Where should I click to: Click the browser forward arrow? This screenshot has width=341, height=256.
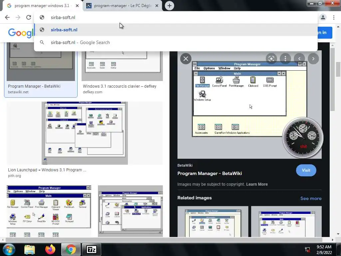(18, 17)
